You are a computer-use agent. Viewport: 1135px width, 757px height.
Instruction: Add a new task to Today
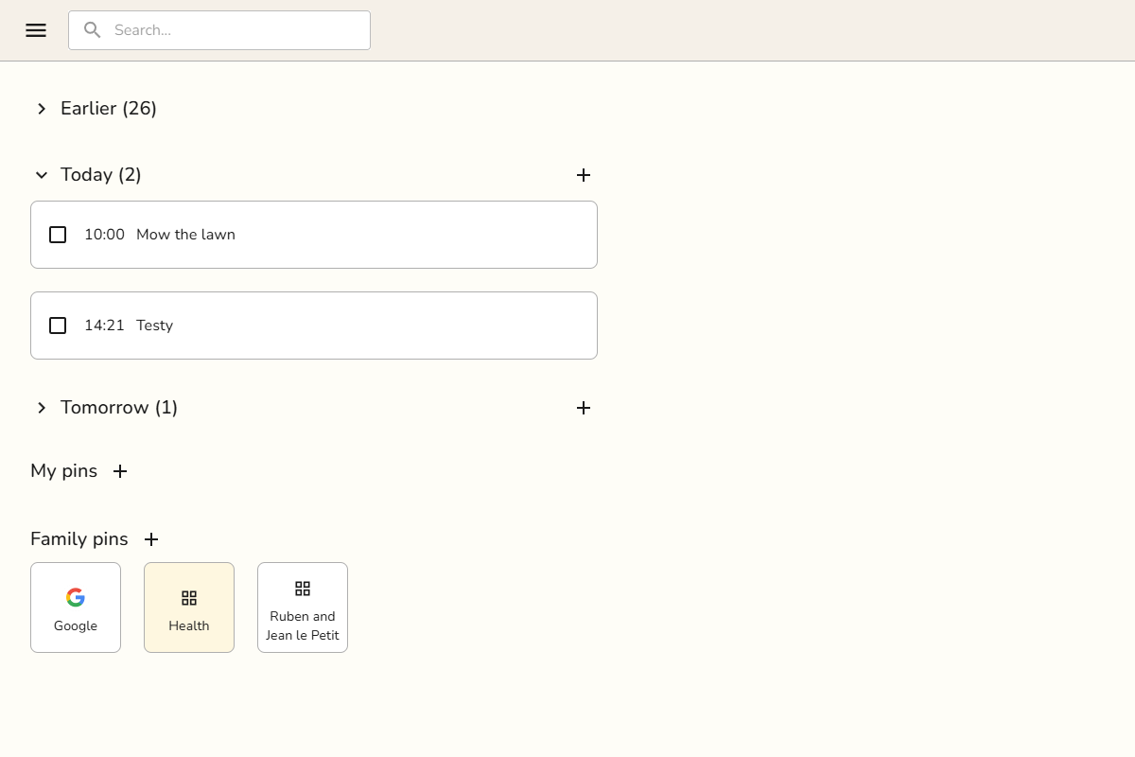point(584,175)
